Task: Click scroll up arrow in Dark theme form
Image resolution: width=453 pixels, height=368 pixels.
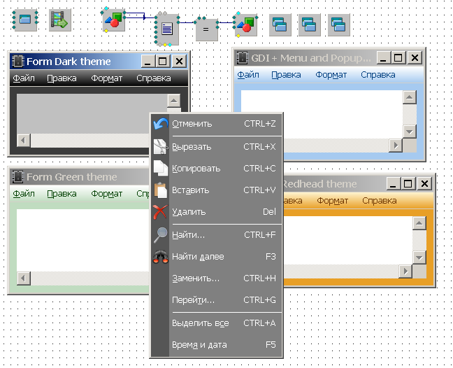Action: [173, 101]
